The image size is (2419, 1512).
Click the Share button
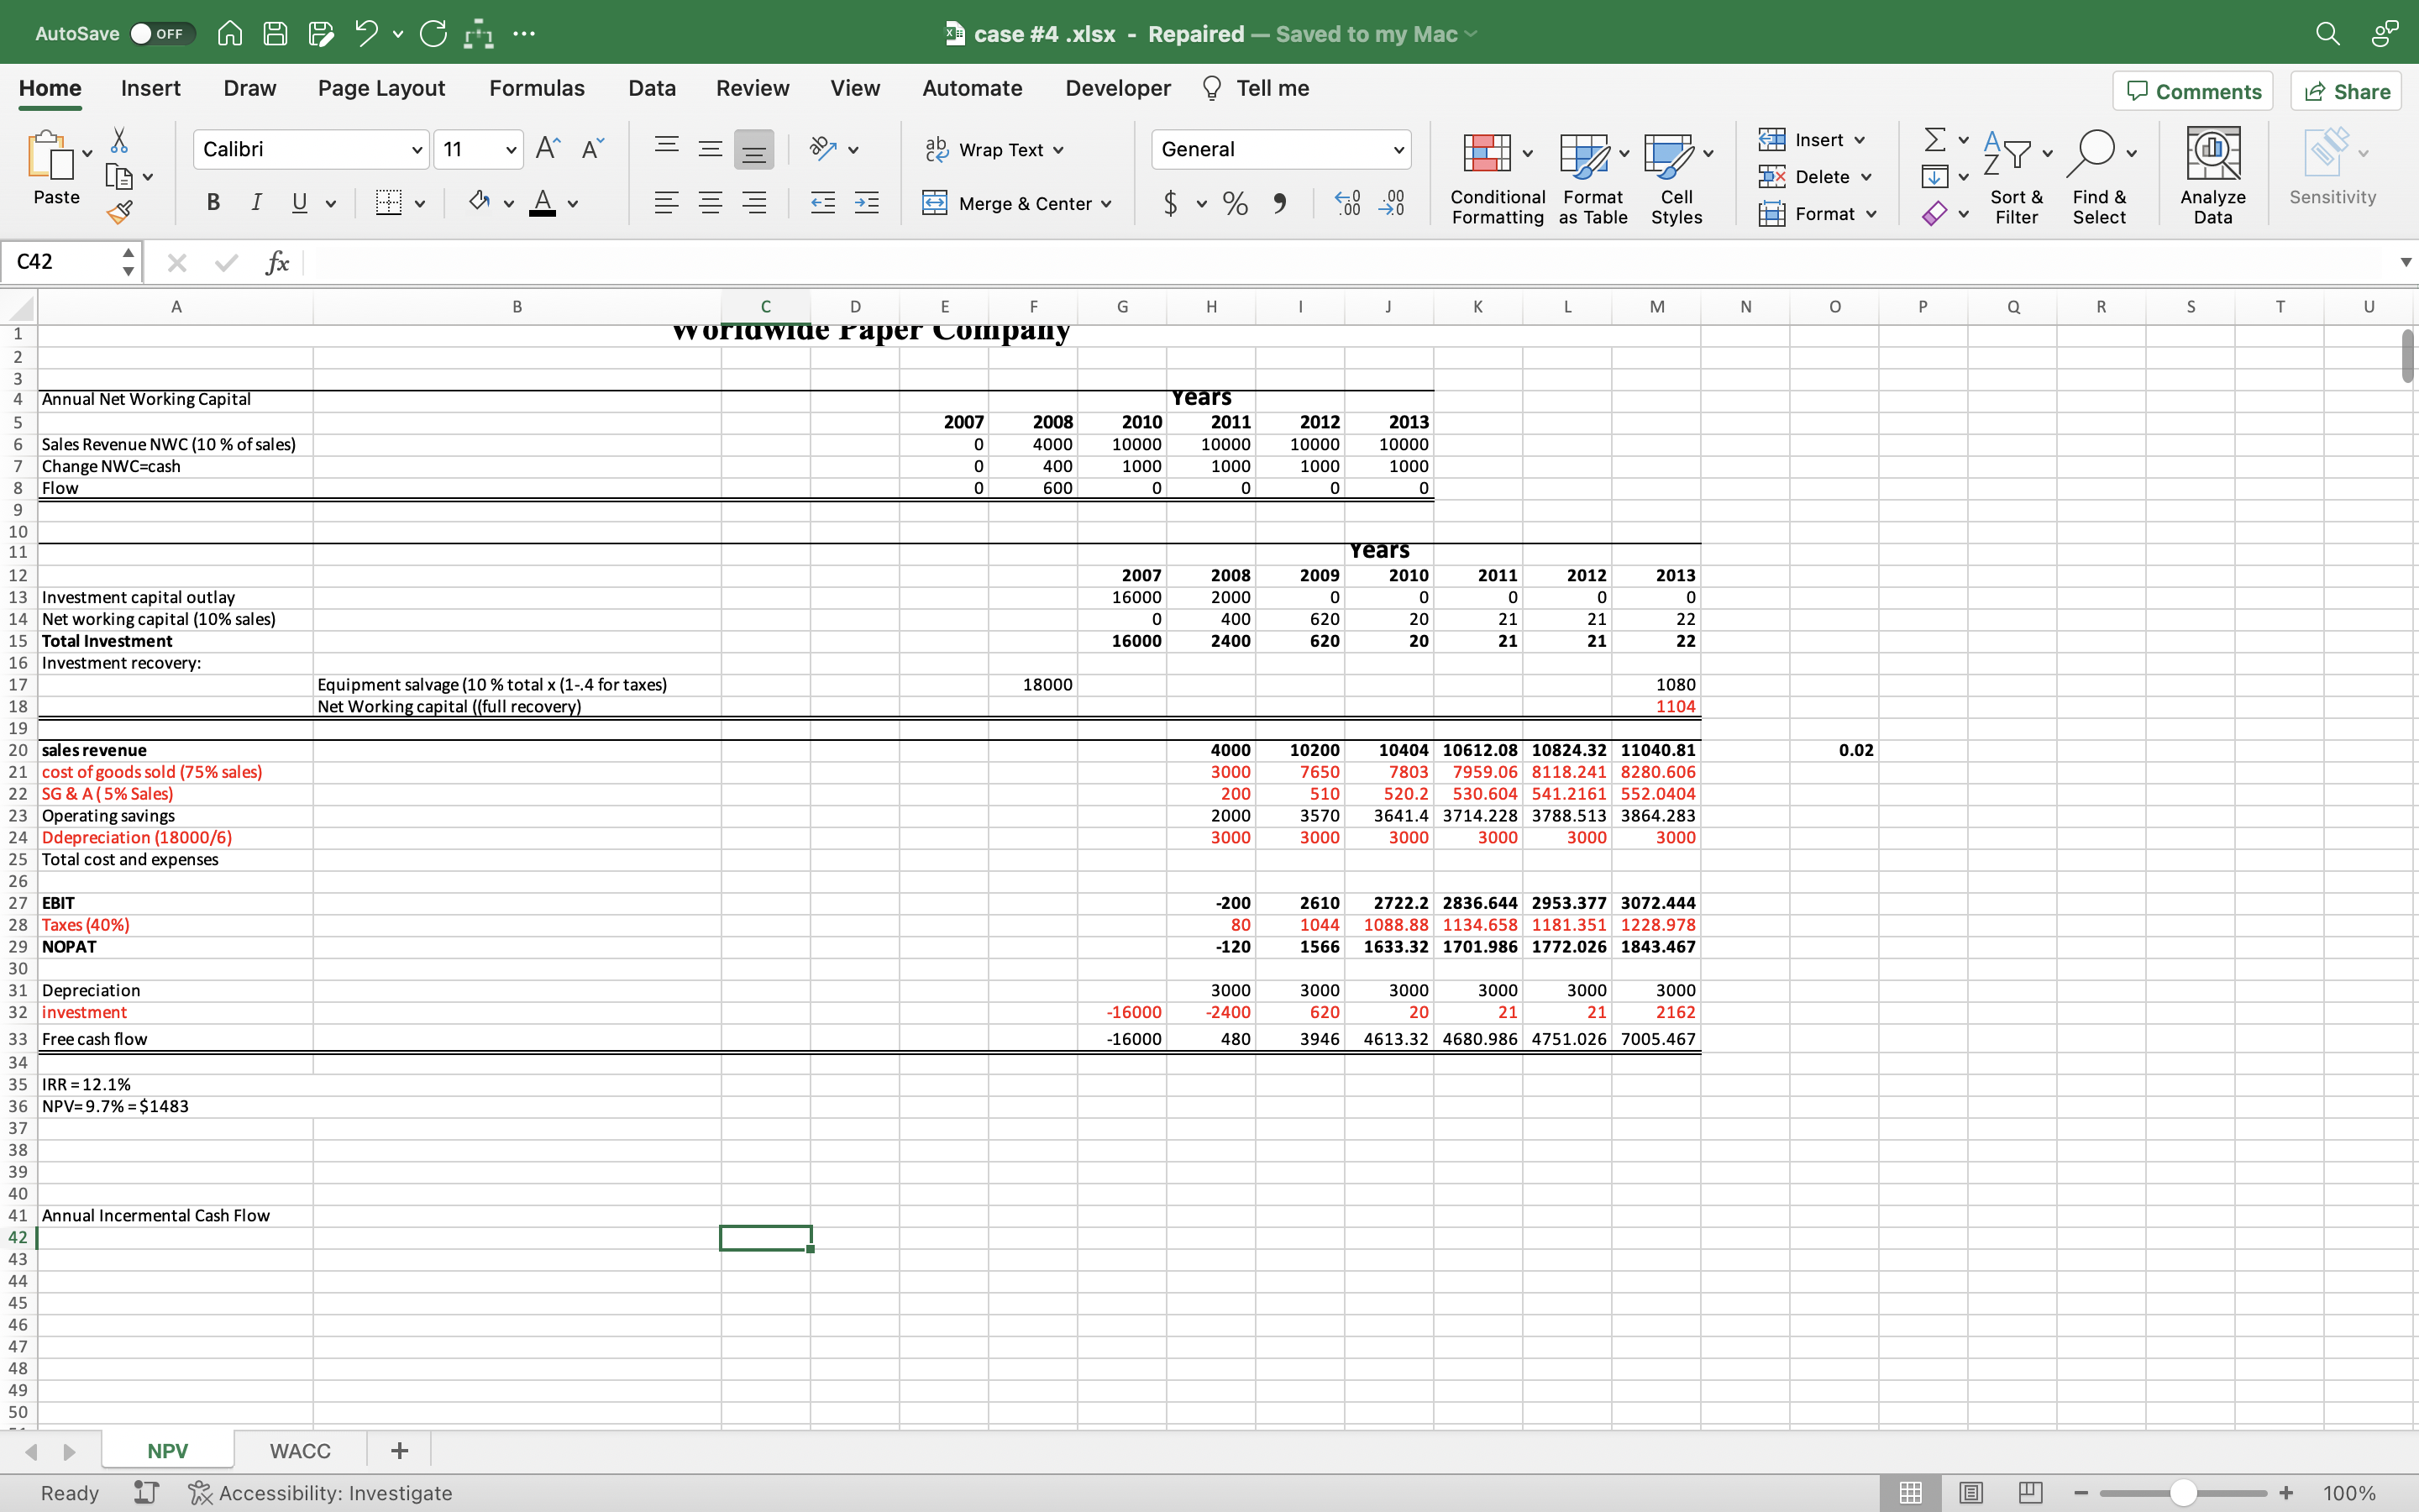[x=2346, y=91]
